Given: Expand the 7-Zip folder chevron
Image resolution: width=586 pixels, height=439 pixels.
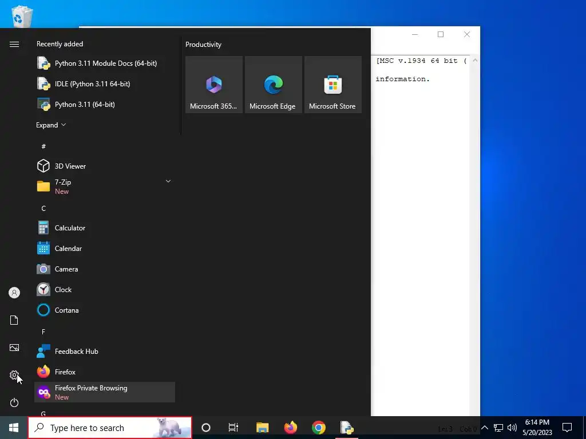Looking at the screenshot, I should (x=168, y=181).
